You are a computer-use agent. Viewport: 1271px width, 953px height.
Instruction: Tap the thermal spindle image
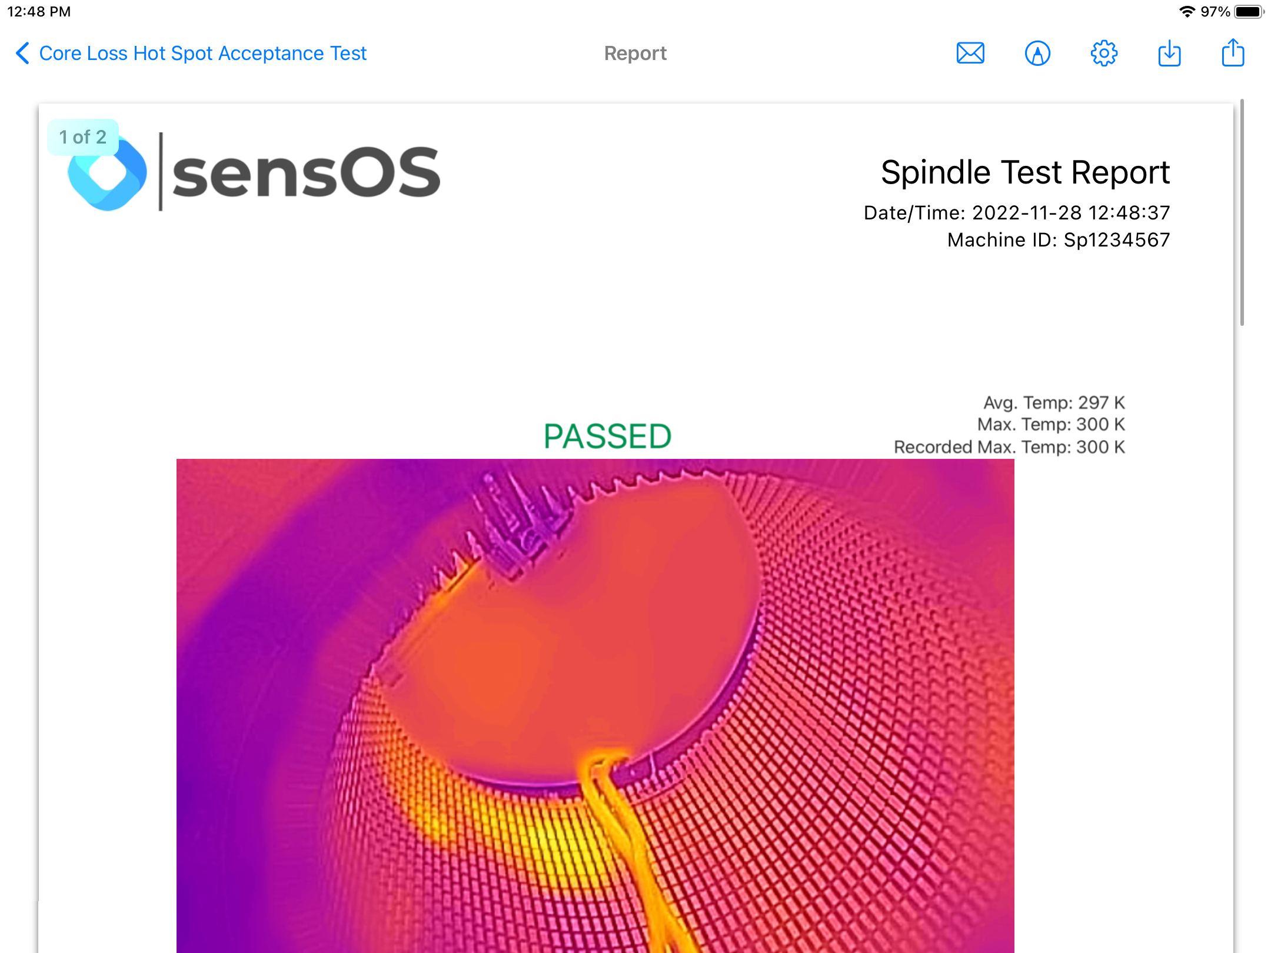595,705
